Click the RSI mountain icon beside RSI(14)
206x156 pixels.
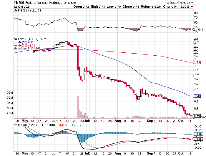tap(16, 10)
